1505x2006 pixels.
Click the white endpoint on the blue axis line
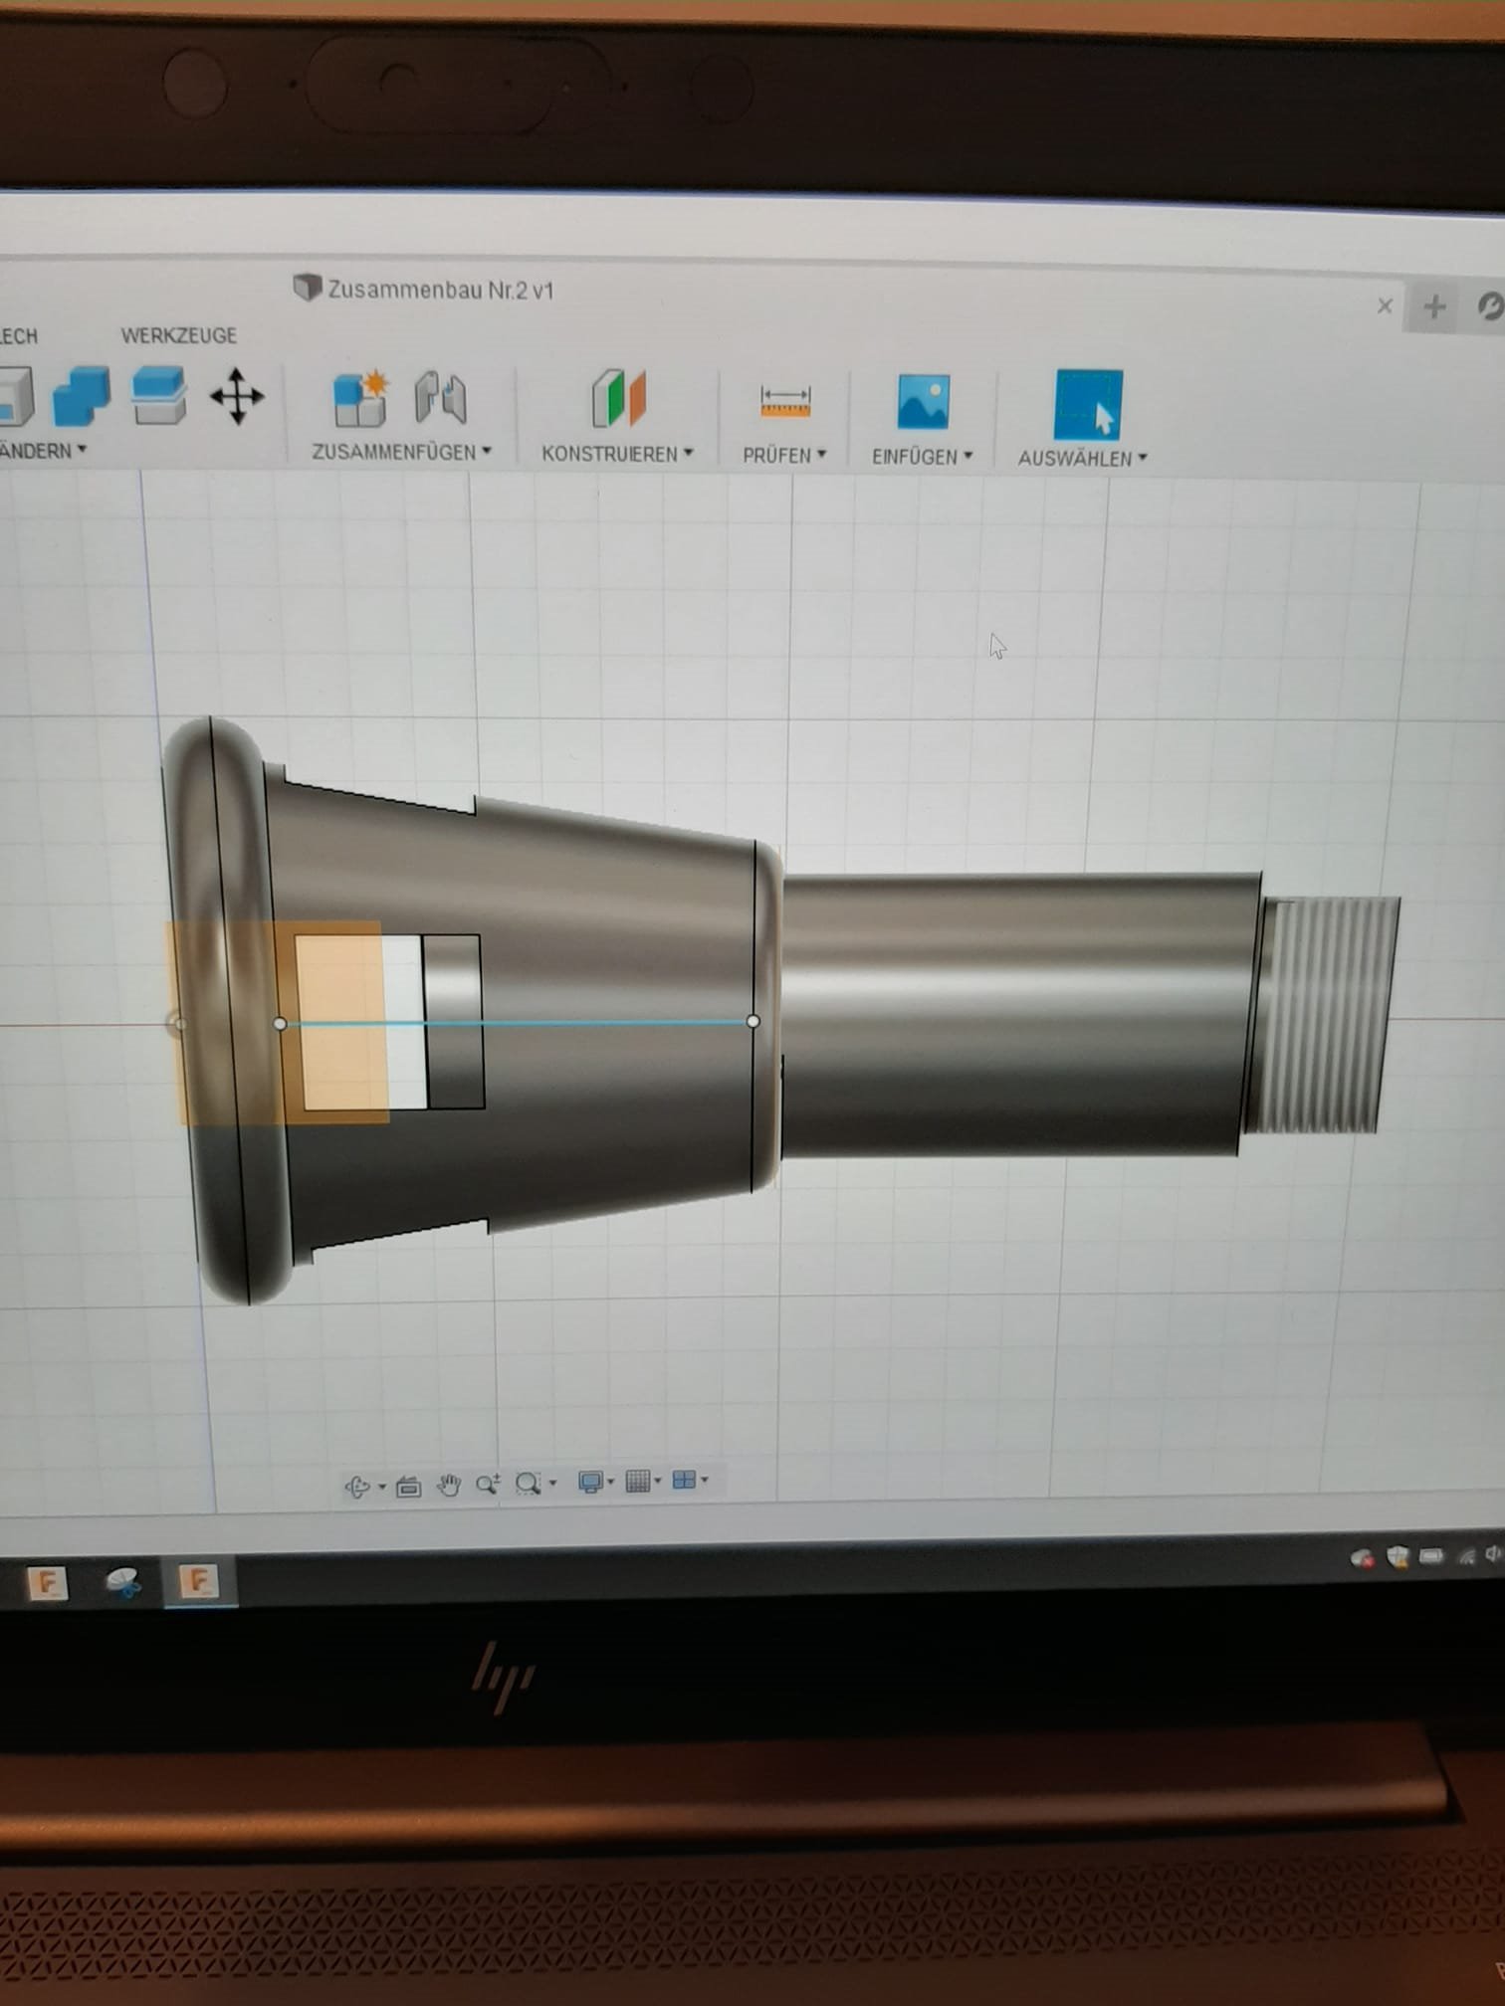[x=752, y=1021]
